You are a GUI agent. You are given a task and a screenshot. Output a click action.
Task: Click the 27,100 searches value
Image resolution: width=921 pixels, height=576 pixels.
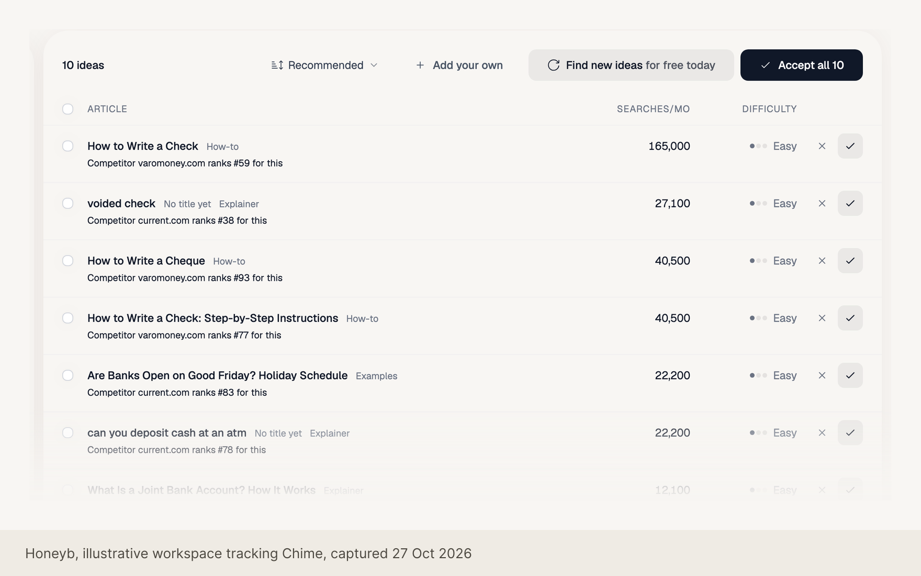[x=672, y=203]
